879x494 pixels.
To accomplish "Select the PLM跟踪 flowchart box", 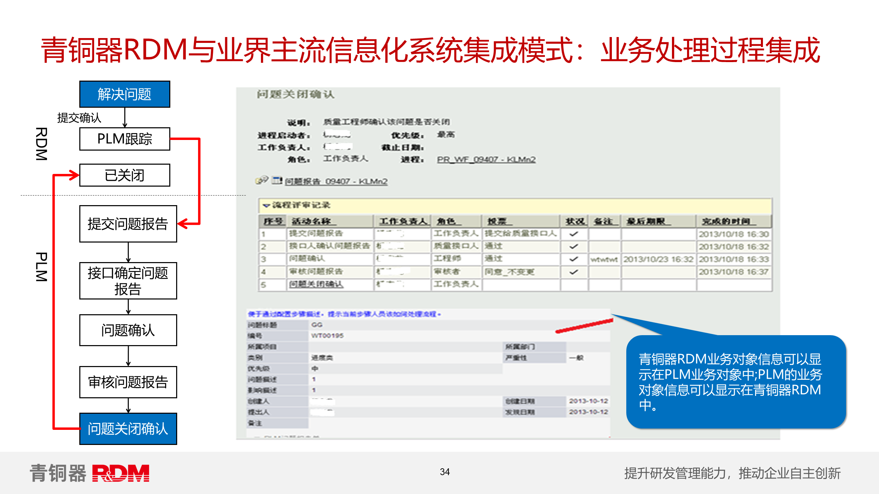I will (x=125, y=139).
